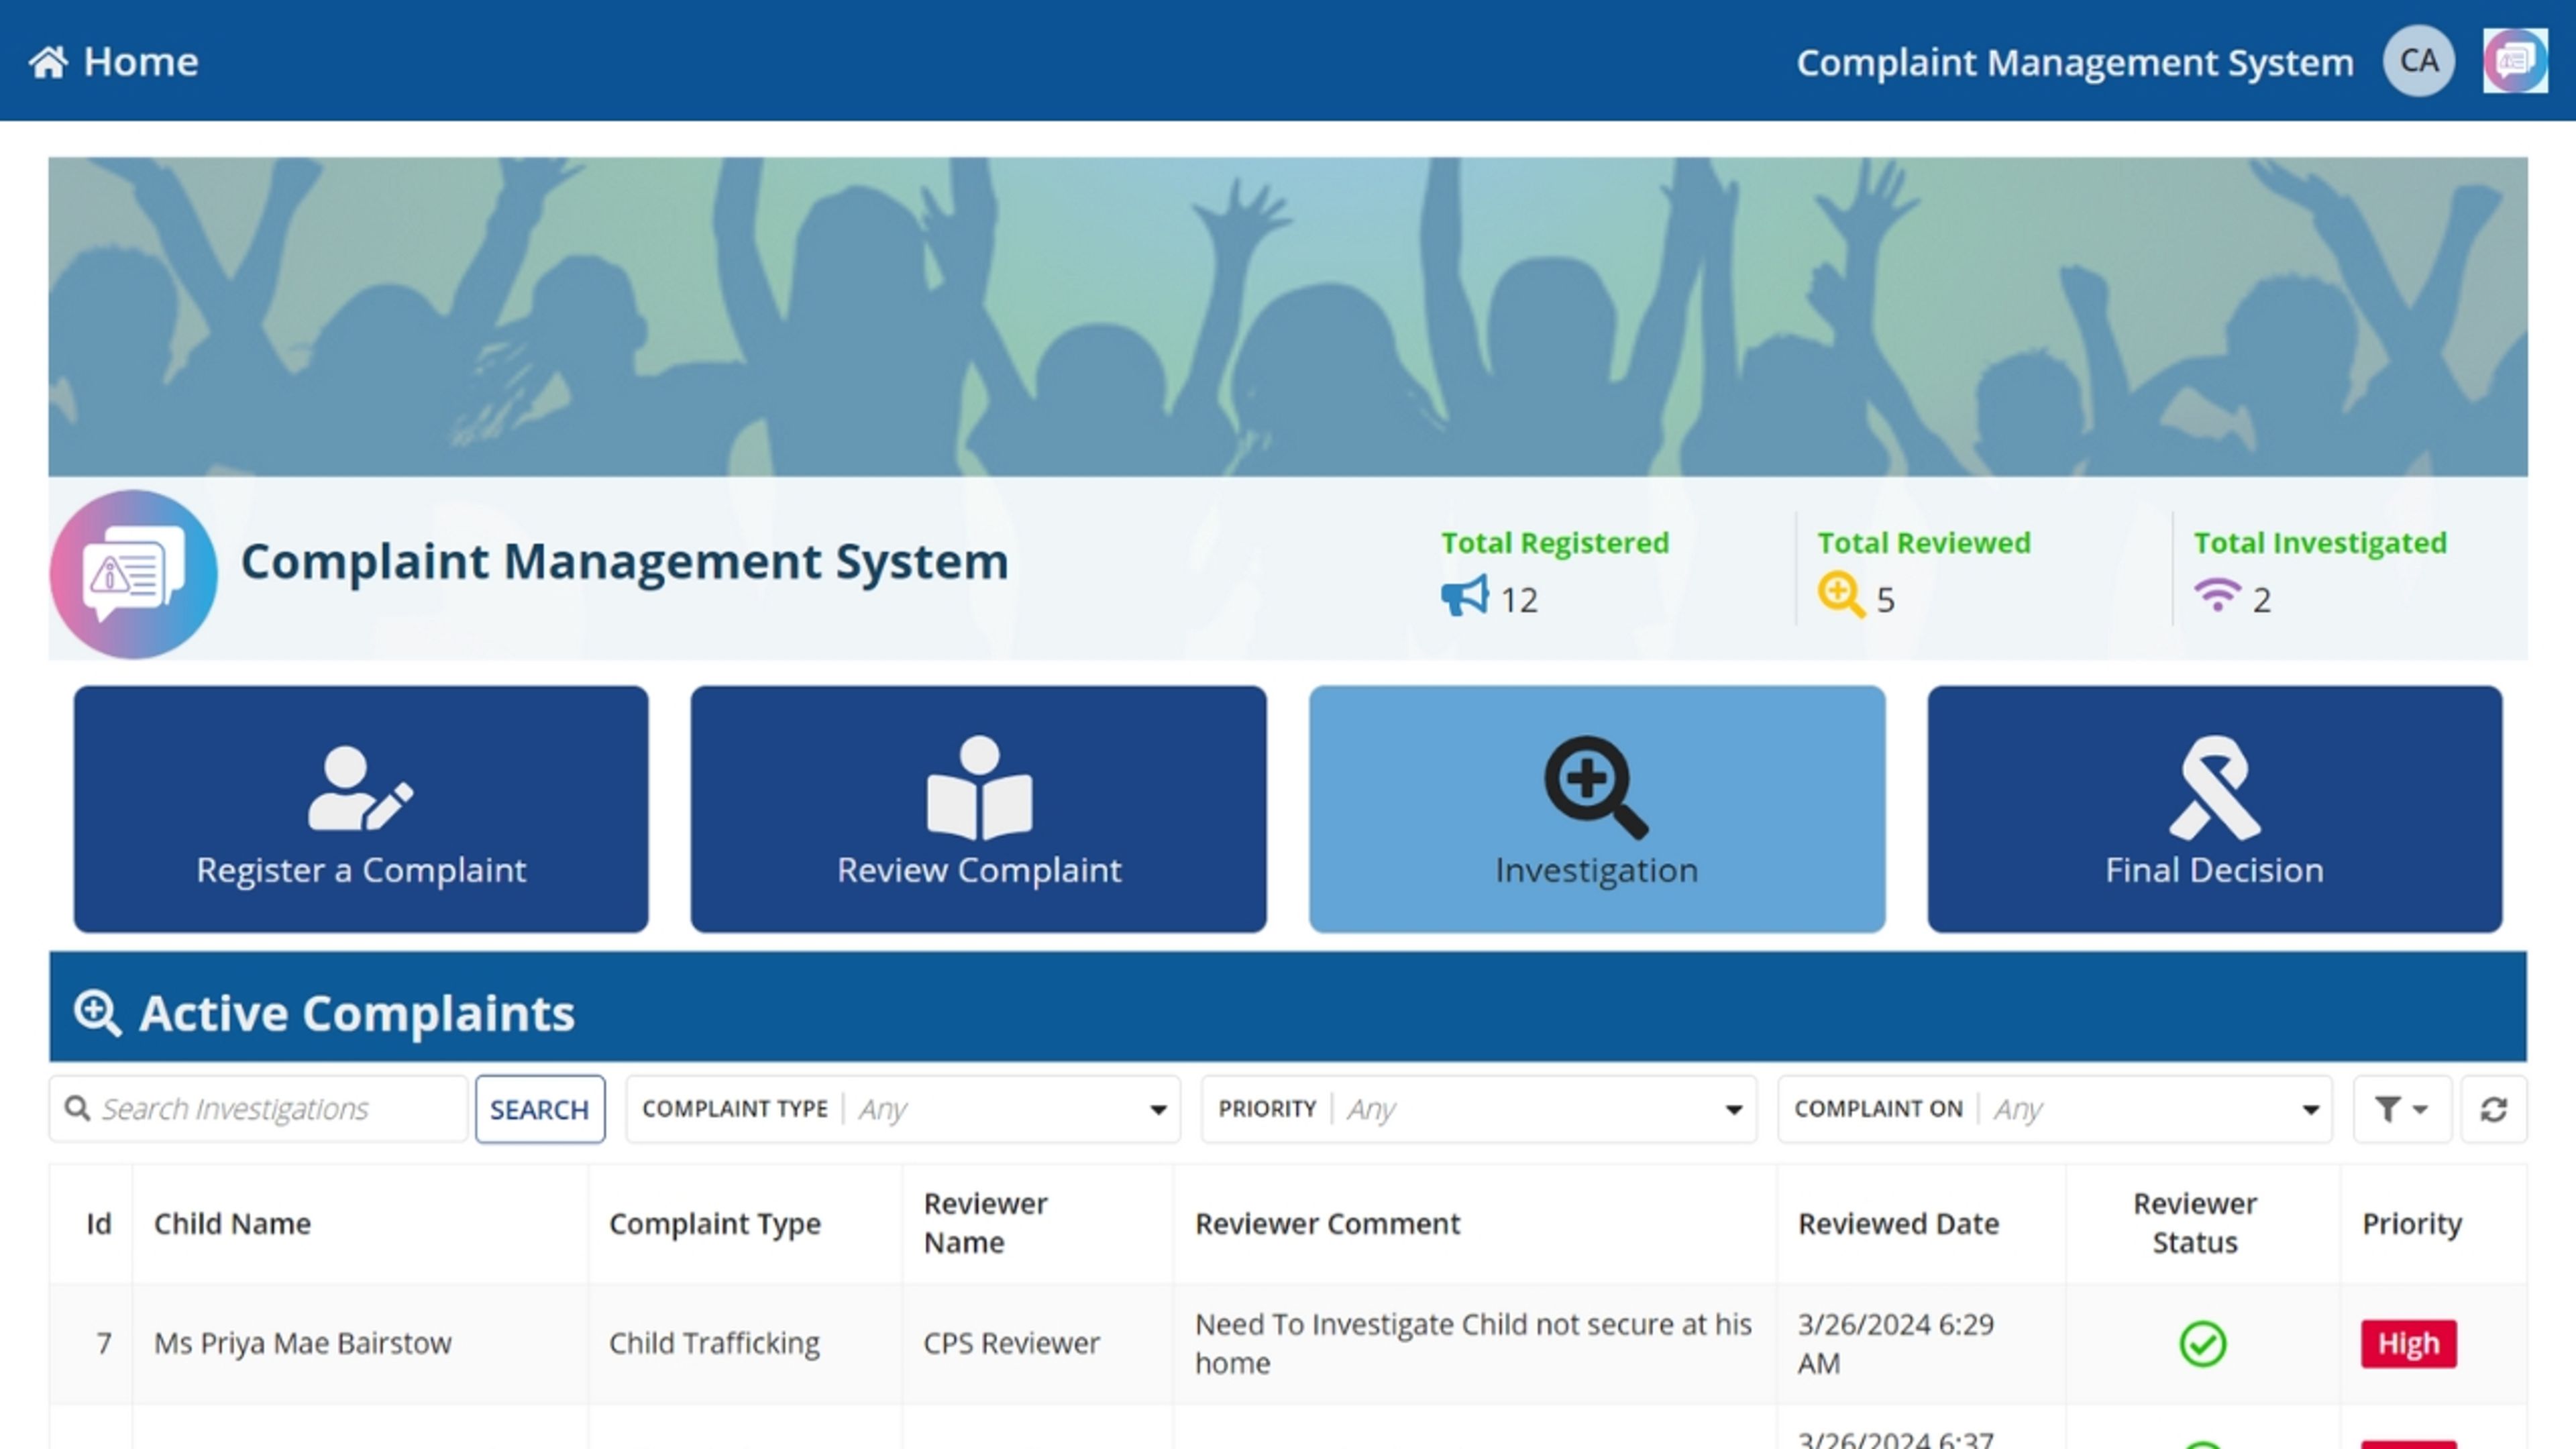
Task: Open the Review Complaint tile
Action: point(978,809)
